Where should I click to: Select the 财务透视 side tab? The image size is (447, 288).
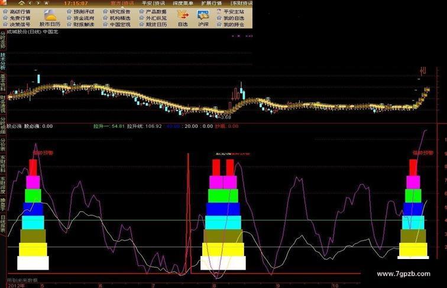[2, 104]
